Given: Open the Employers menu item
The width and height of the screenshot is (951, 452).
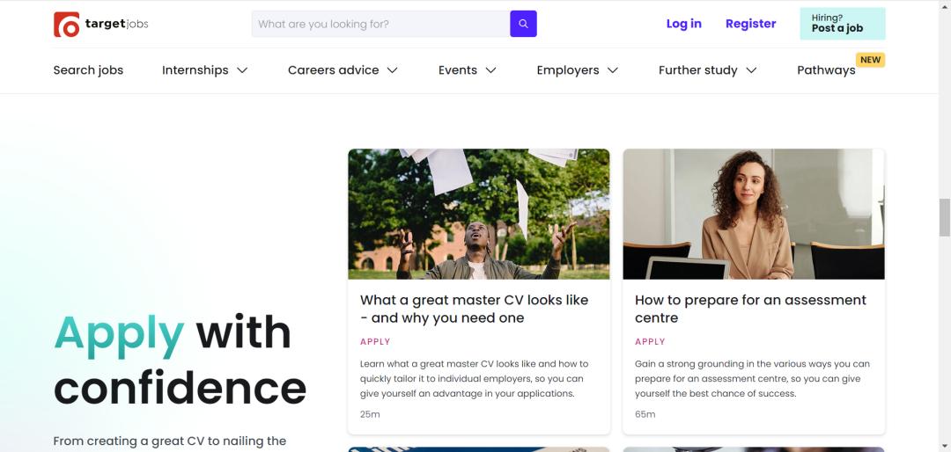Looking at the screenshot, I should [x=568, y=70].
